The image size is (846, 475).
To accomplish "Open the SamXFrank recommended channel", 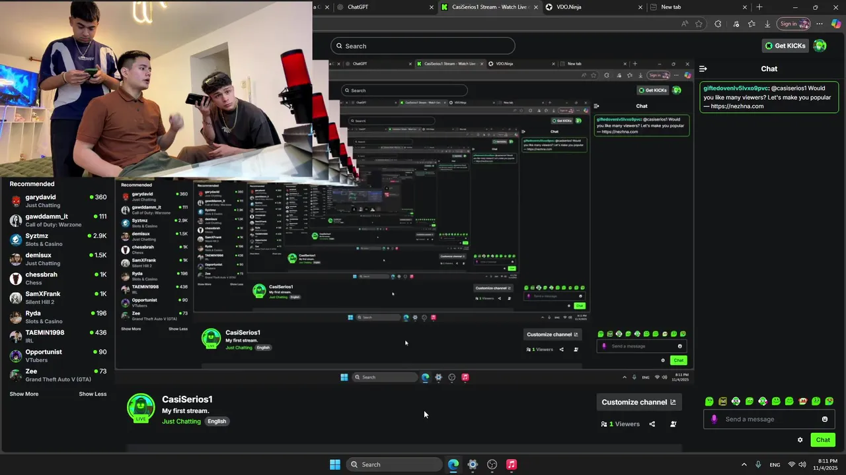I will (x=58, y=298).
